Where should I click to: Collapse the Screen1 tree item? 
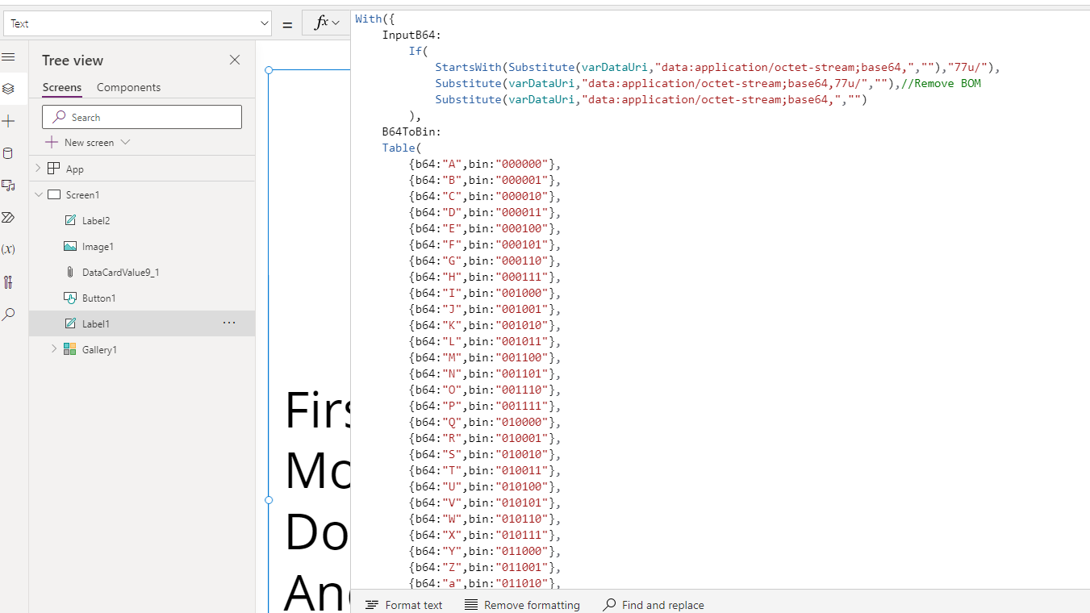[38, 194]
